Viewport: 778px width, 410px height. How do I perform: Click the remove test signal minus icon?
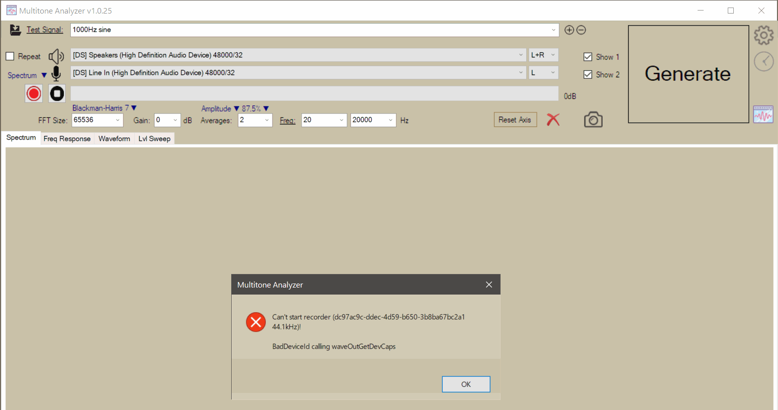click(x=581, y=30)
